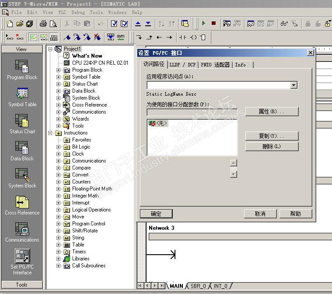This screenshot has width=332, height=294.
Task: Click the sym symbol addressing icon
Action: pyautogui.click(x=121, y=37)
